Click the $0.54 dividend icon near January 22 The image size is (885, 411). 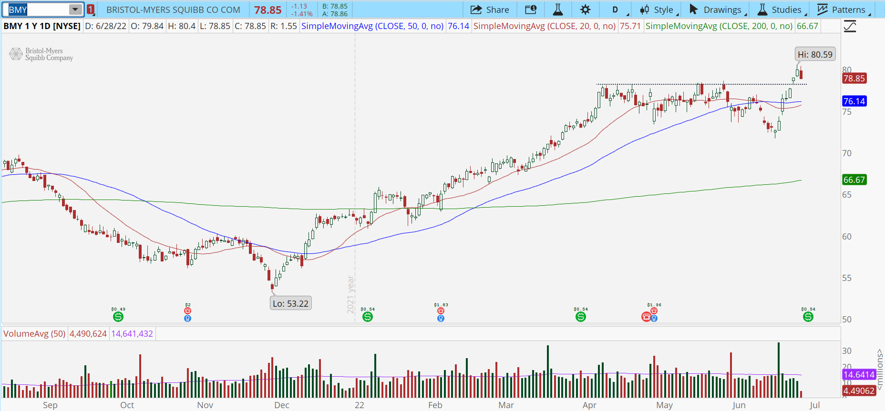[x=368, y=317]
